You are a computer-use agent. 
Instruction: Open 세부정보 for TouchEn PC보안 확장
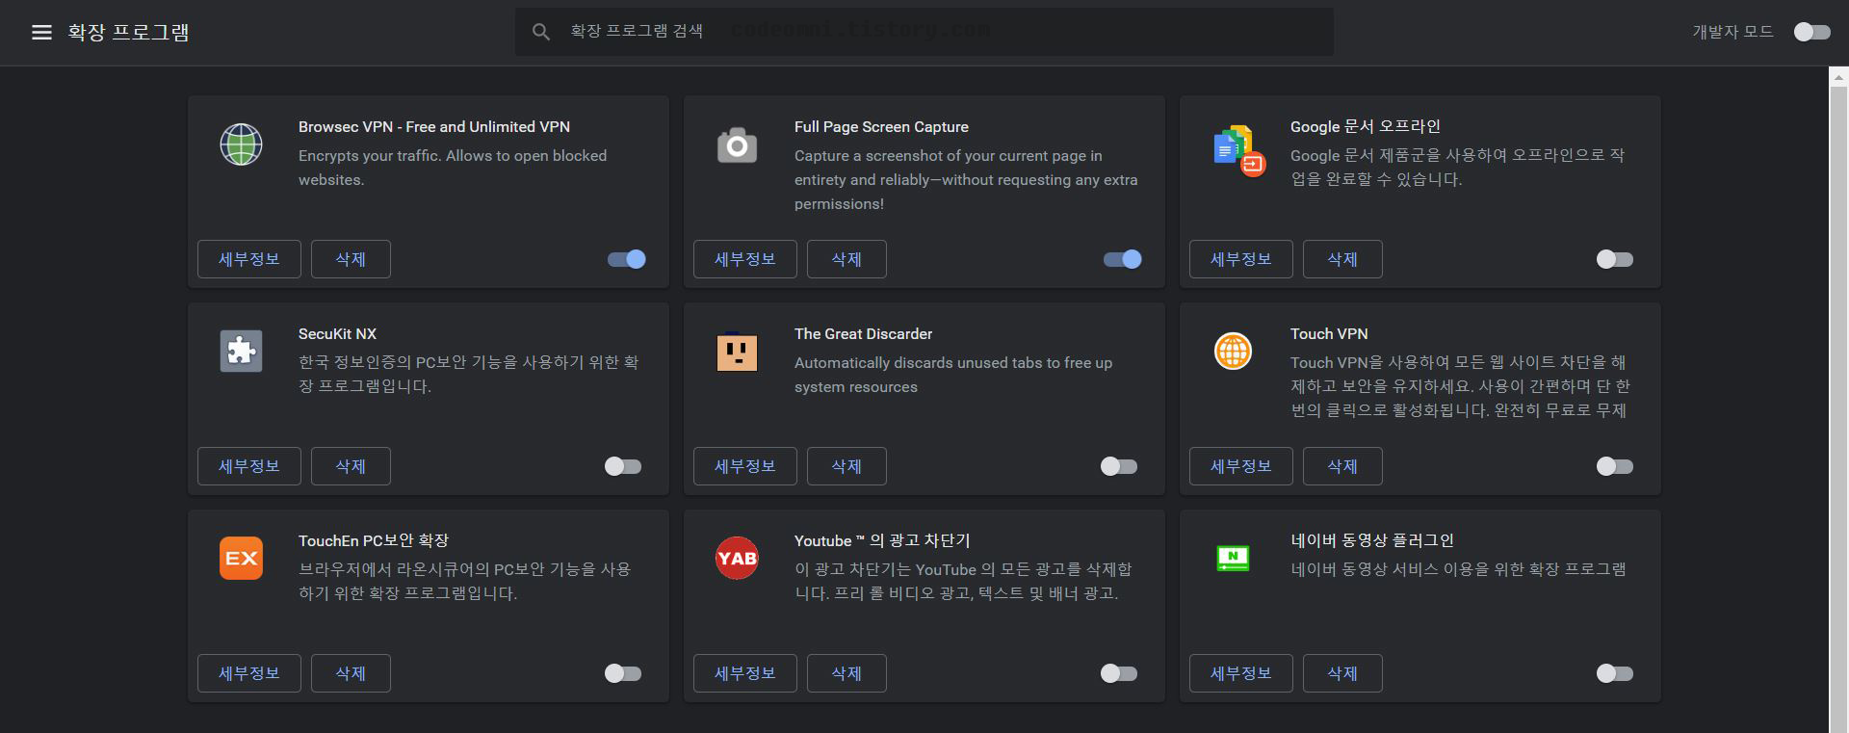point(249,673)
